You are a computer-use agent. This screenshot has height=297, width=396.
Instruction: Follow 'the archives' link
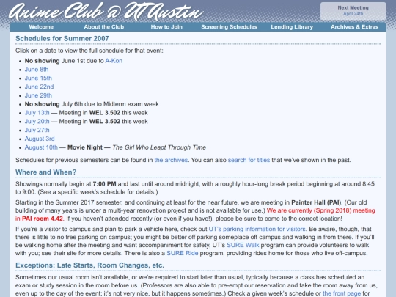click(x=171, y=160)
